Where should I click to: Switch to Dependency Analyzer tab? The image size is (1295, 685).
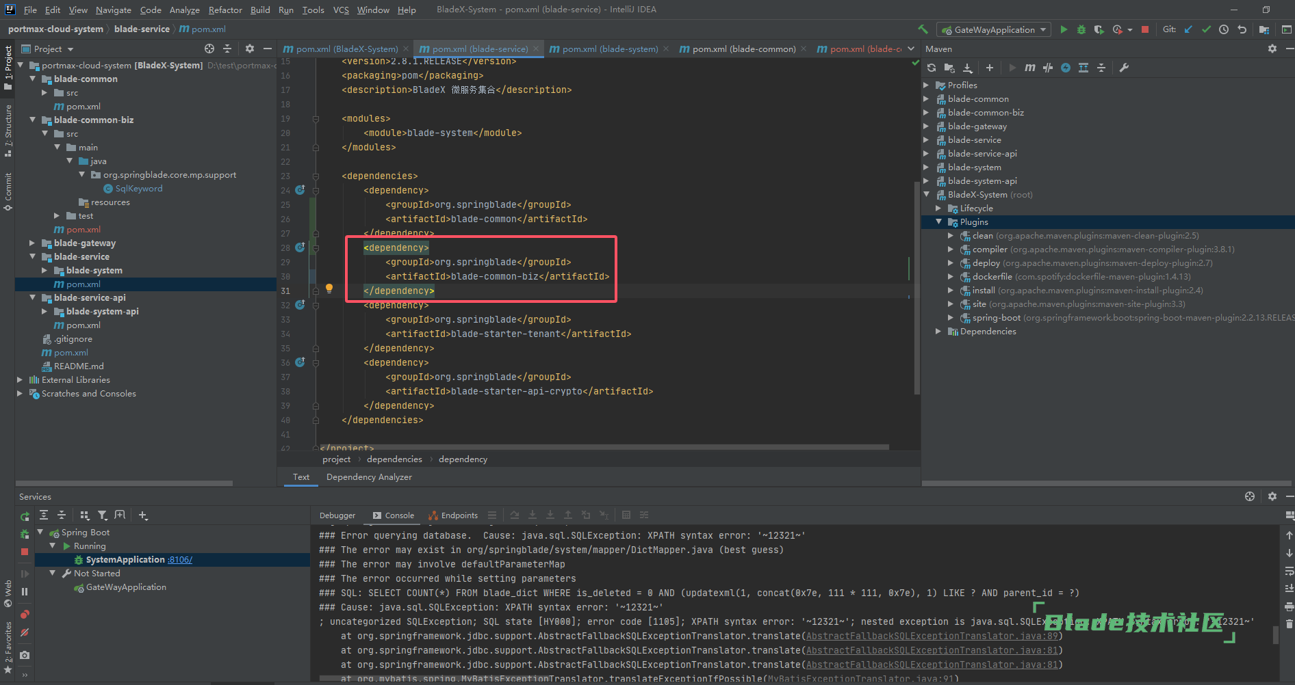click(x=369, y=477)
